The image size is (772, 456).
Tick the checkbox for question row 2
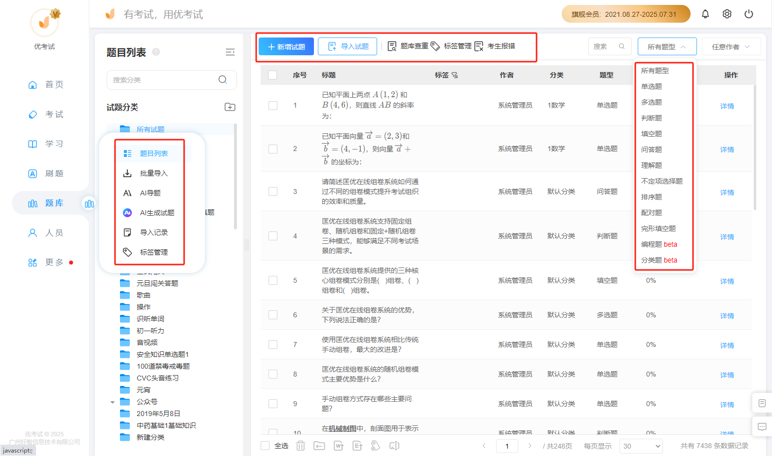[273, 149]
